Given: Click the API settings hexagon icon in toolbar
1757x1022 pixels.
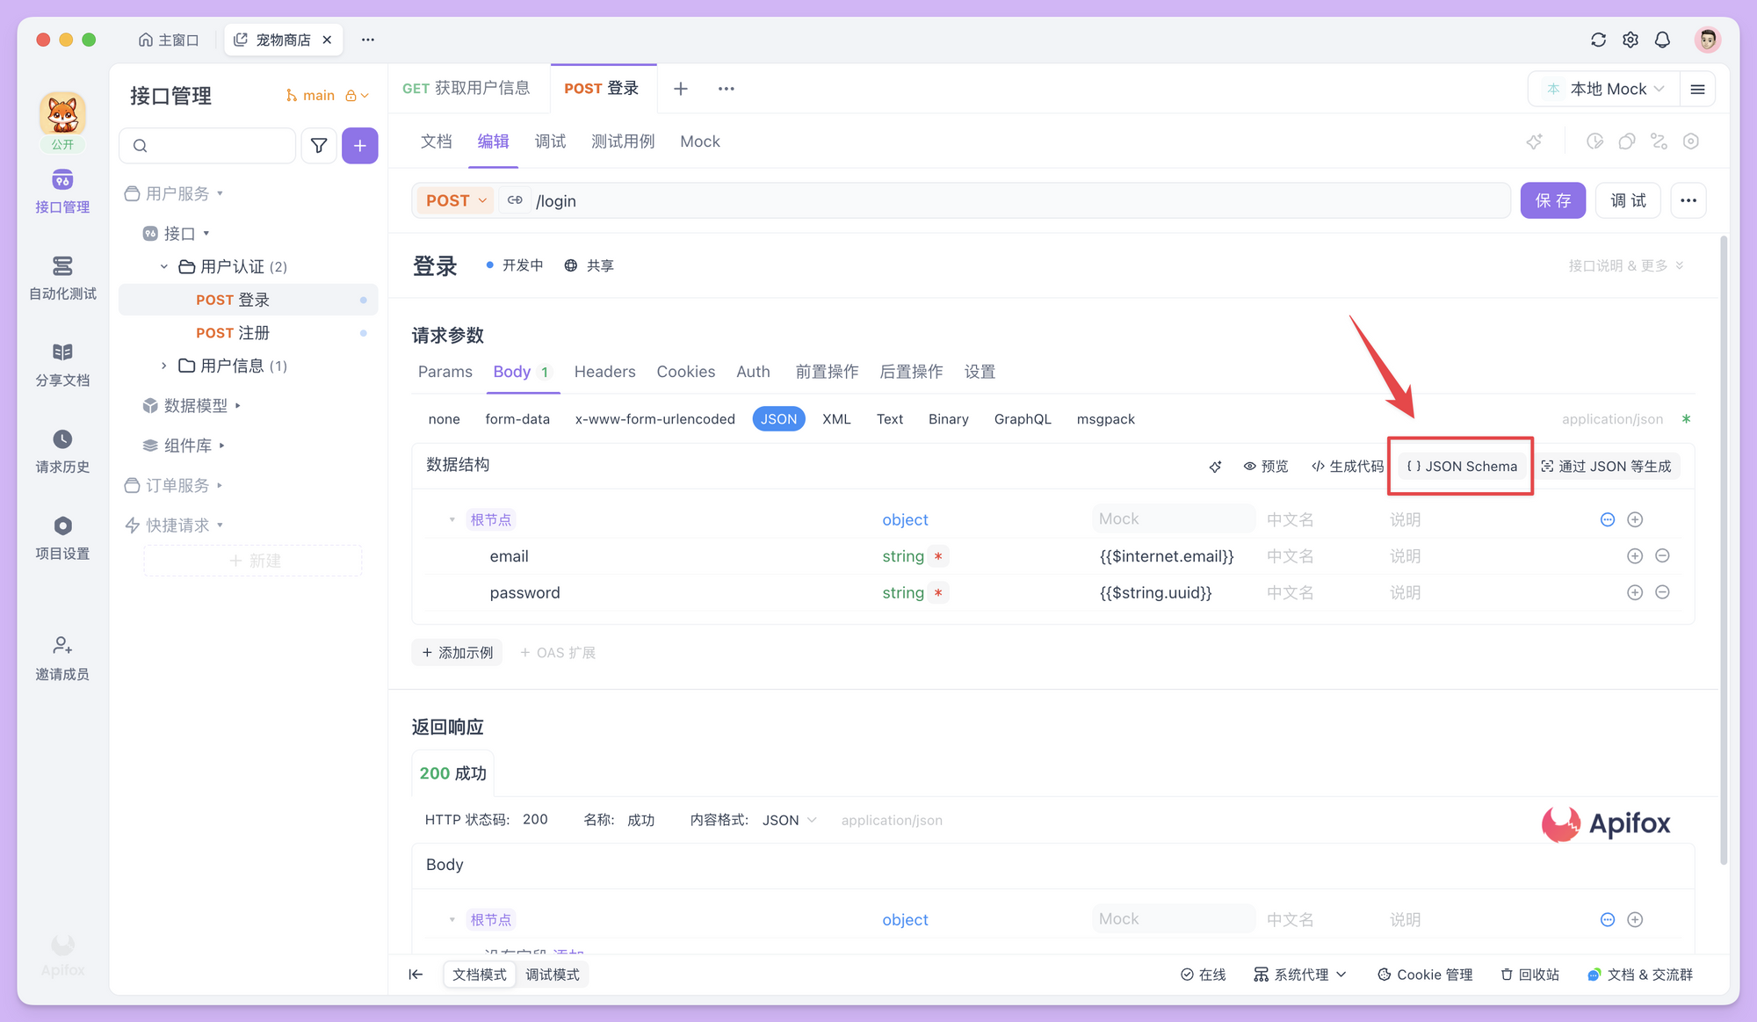Looking at the screenshot, I should 1691,141.
